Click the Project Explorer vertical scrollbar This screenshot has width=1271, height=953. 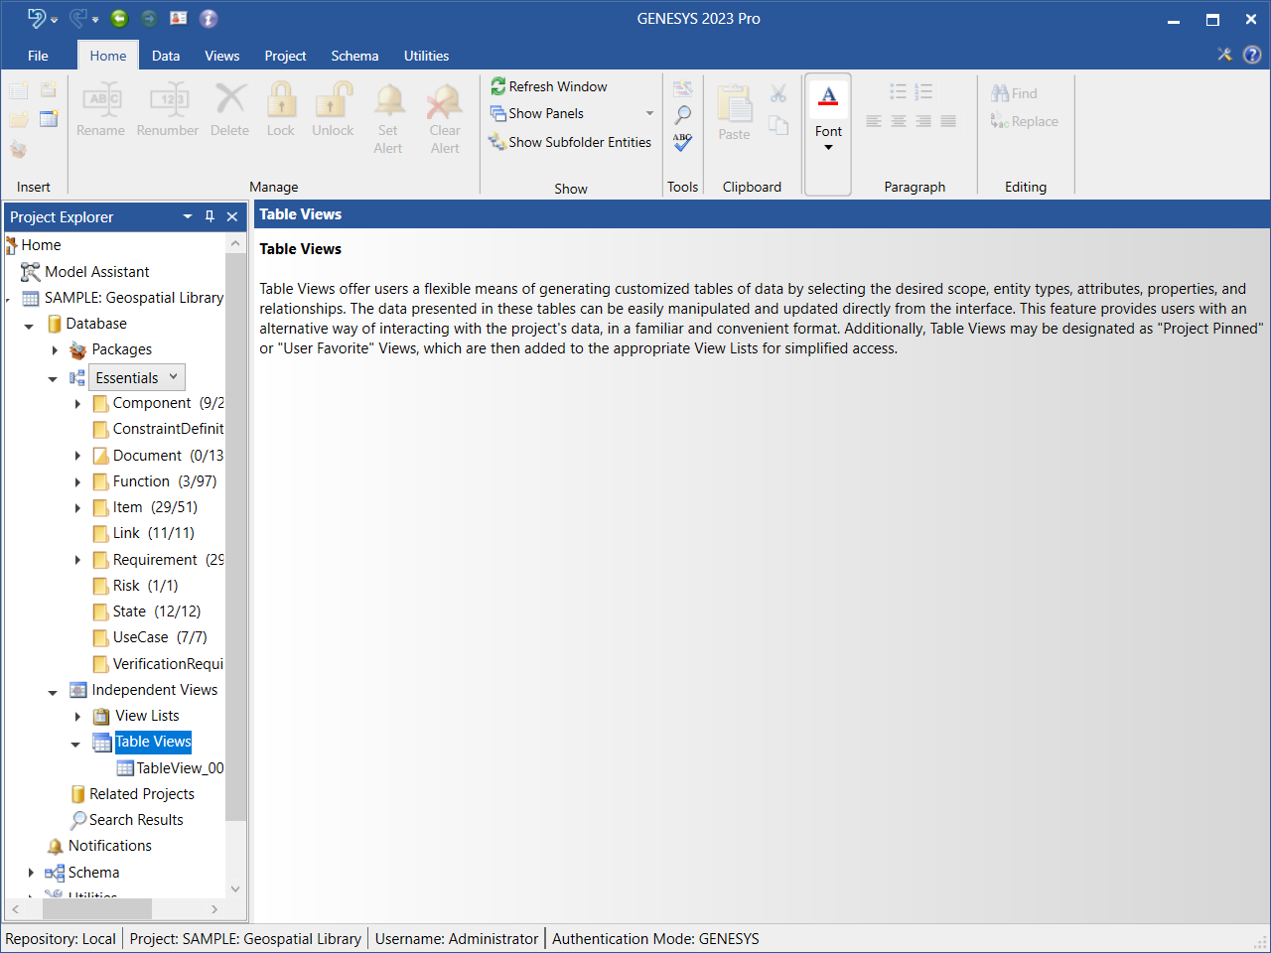click(x=235, y=536)
